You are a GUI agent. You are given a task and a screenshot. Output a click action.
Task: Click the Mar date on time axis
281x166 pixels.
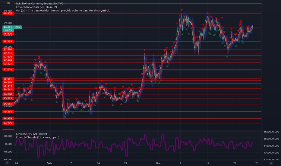point(158,163)
